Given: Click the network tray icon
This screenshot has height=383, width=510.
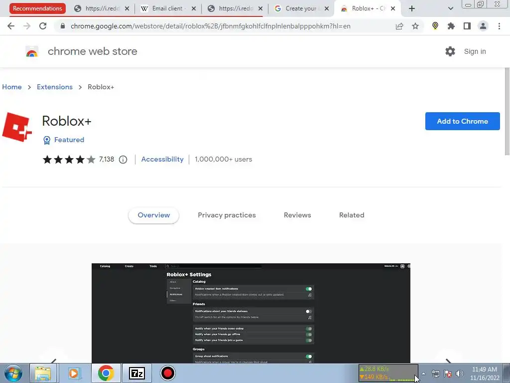Looking at the screenshot, I should 435,374.
